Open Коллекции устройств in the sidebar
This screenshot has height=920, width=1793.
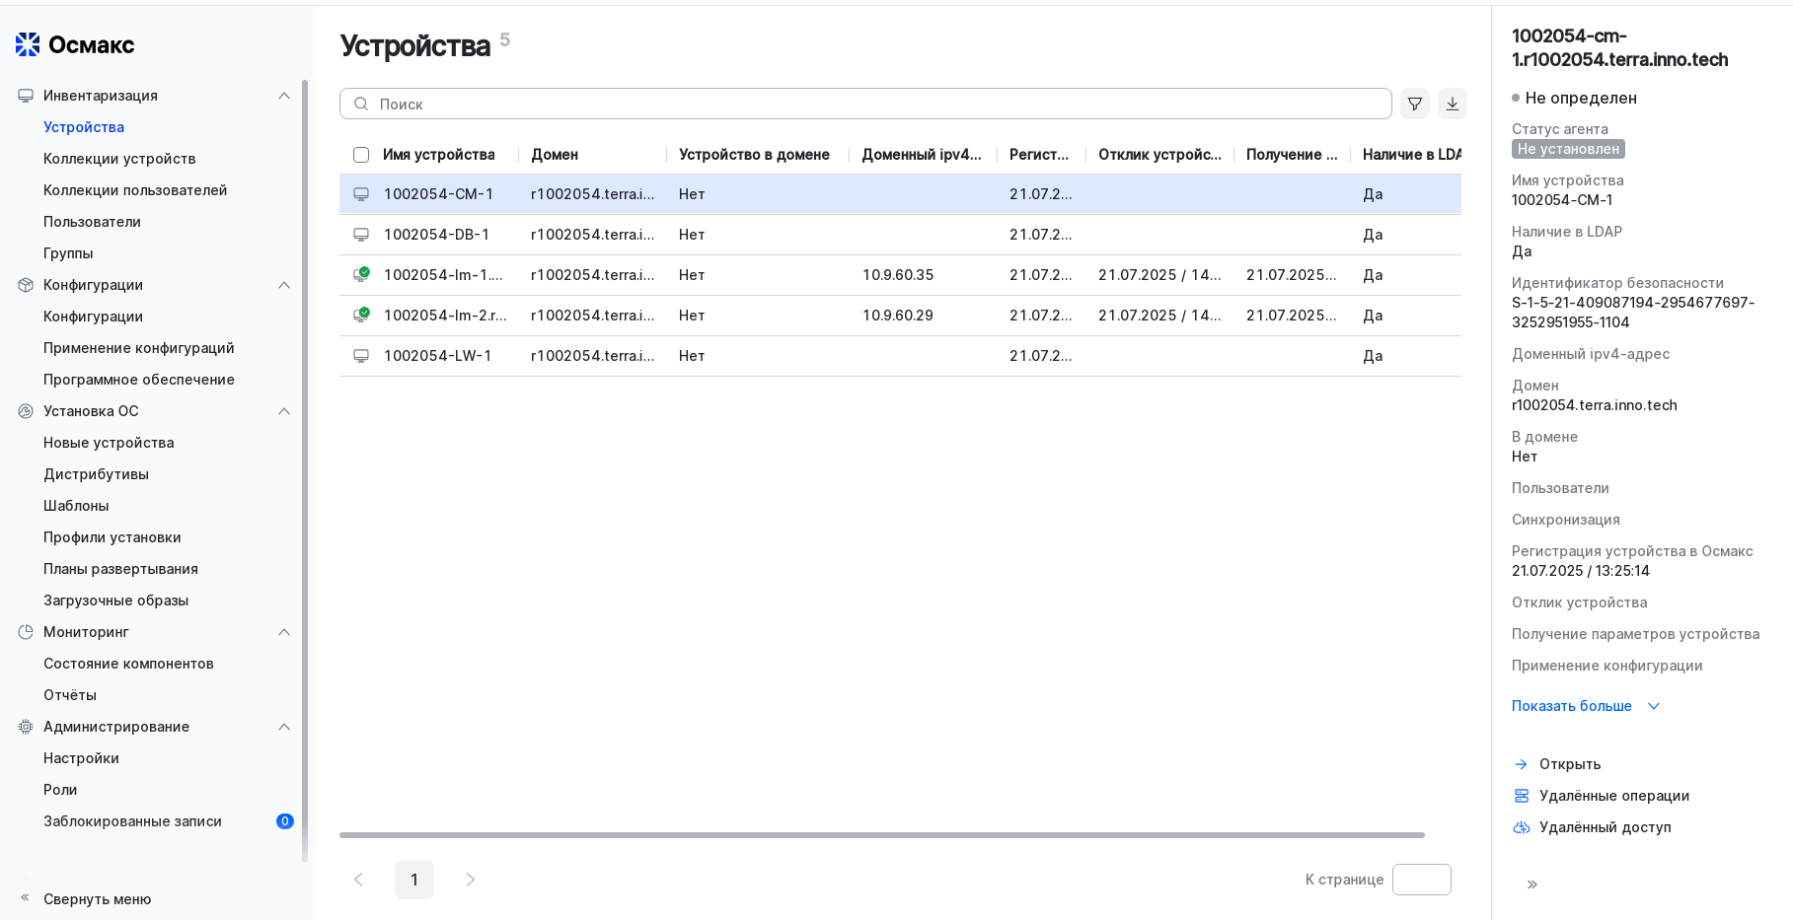[x=119, y=159]
